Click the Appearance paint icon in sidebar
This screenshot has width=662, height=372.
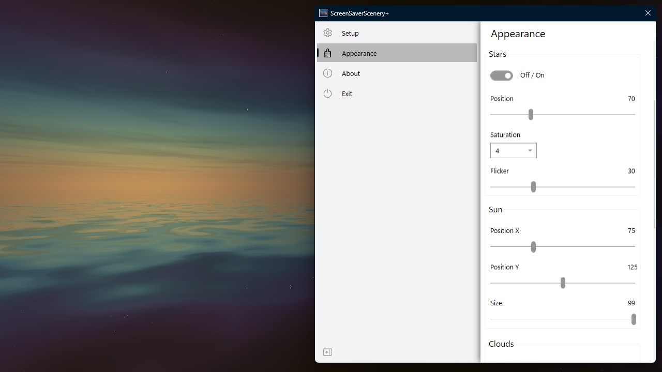327,53
